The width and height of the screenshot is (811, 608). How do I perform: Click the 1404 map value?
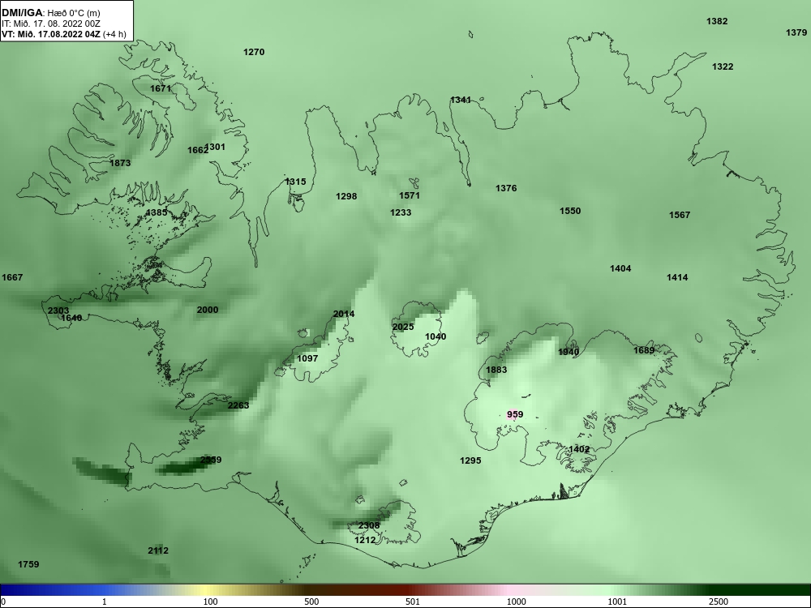point(620,268)
